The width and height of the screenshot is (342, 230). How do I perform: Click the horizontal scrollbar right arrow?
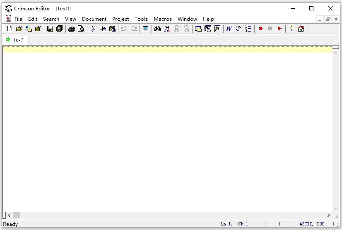point(329,215)
